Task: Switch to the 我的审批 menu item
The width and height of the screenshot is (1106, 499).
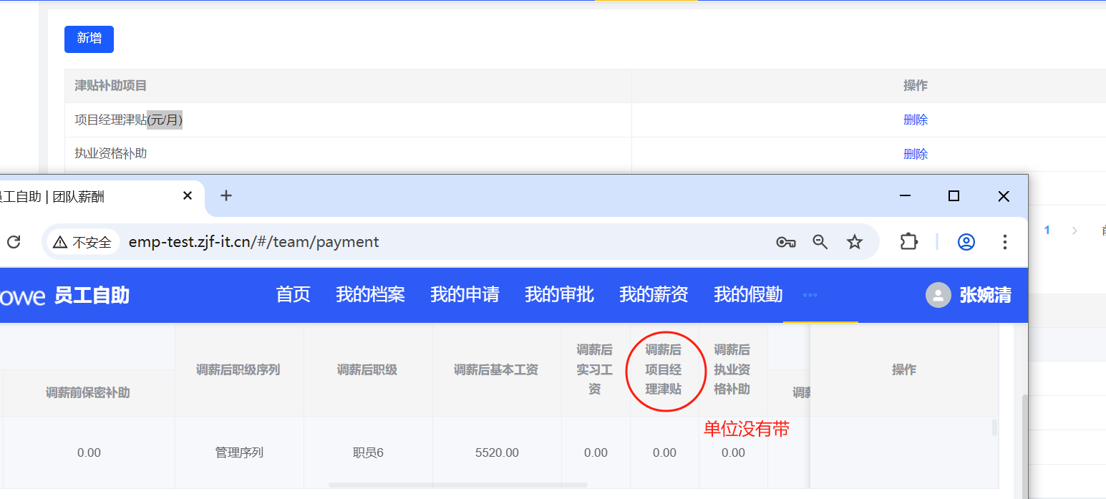Action: coord(559,295)
